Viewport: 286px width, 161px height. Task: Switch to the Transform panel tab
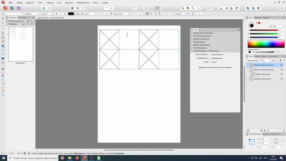[255, 134]
